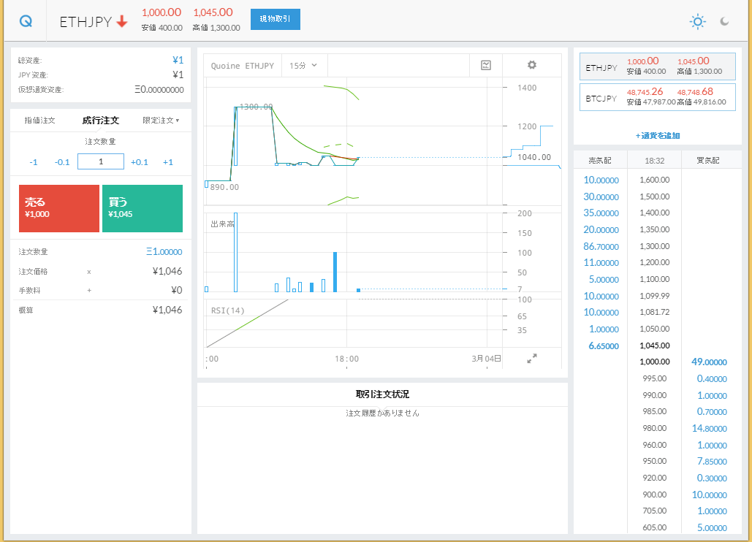Screen dimensions: 752x542
Task: Click bid quantity 14.80000
Action: click(710, 429)
